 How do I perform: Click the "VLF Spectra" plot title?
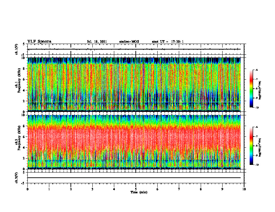[39, 42]
